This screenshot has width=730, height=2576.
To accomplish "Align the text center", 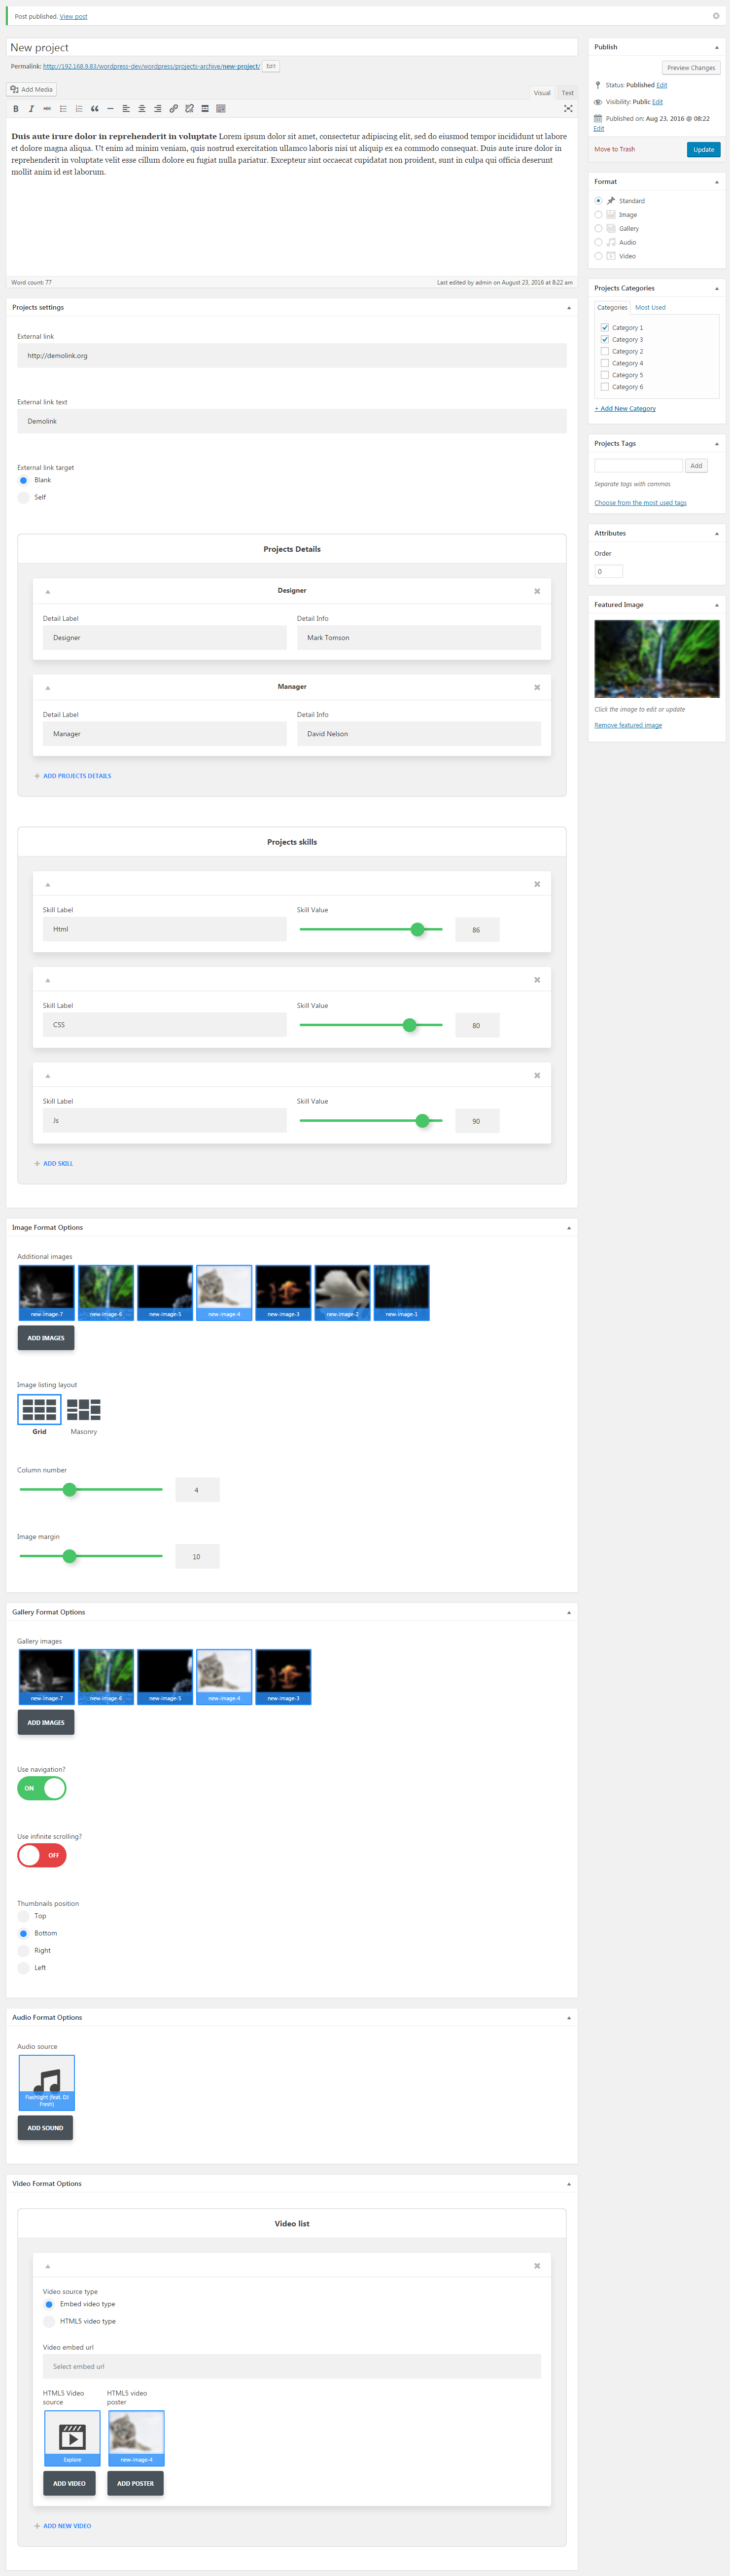I will click(x=142, y=109).
